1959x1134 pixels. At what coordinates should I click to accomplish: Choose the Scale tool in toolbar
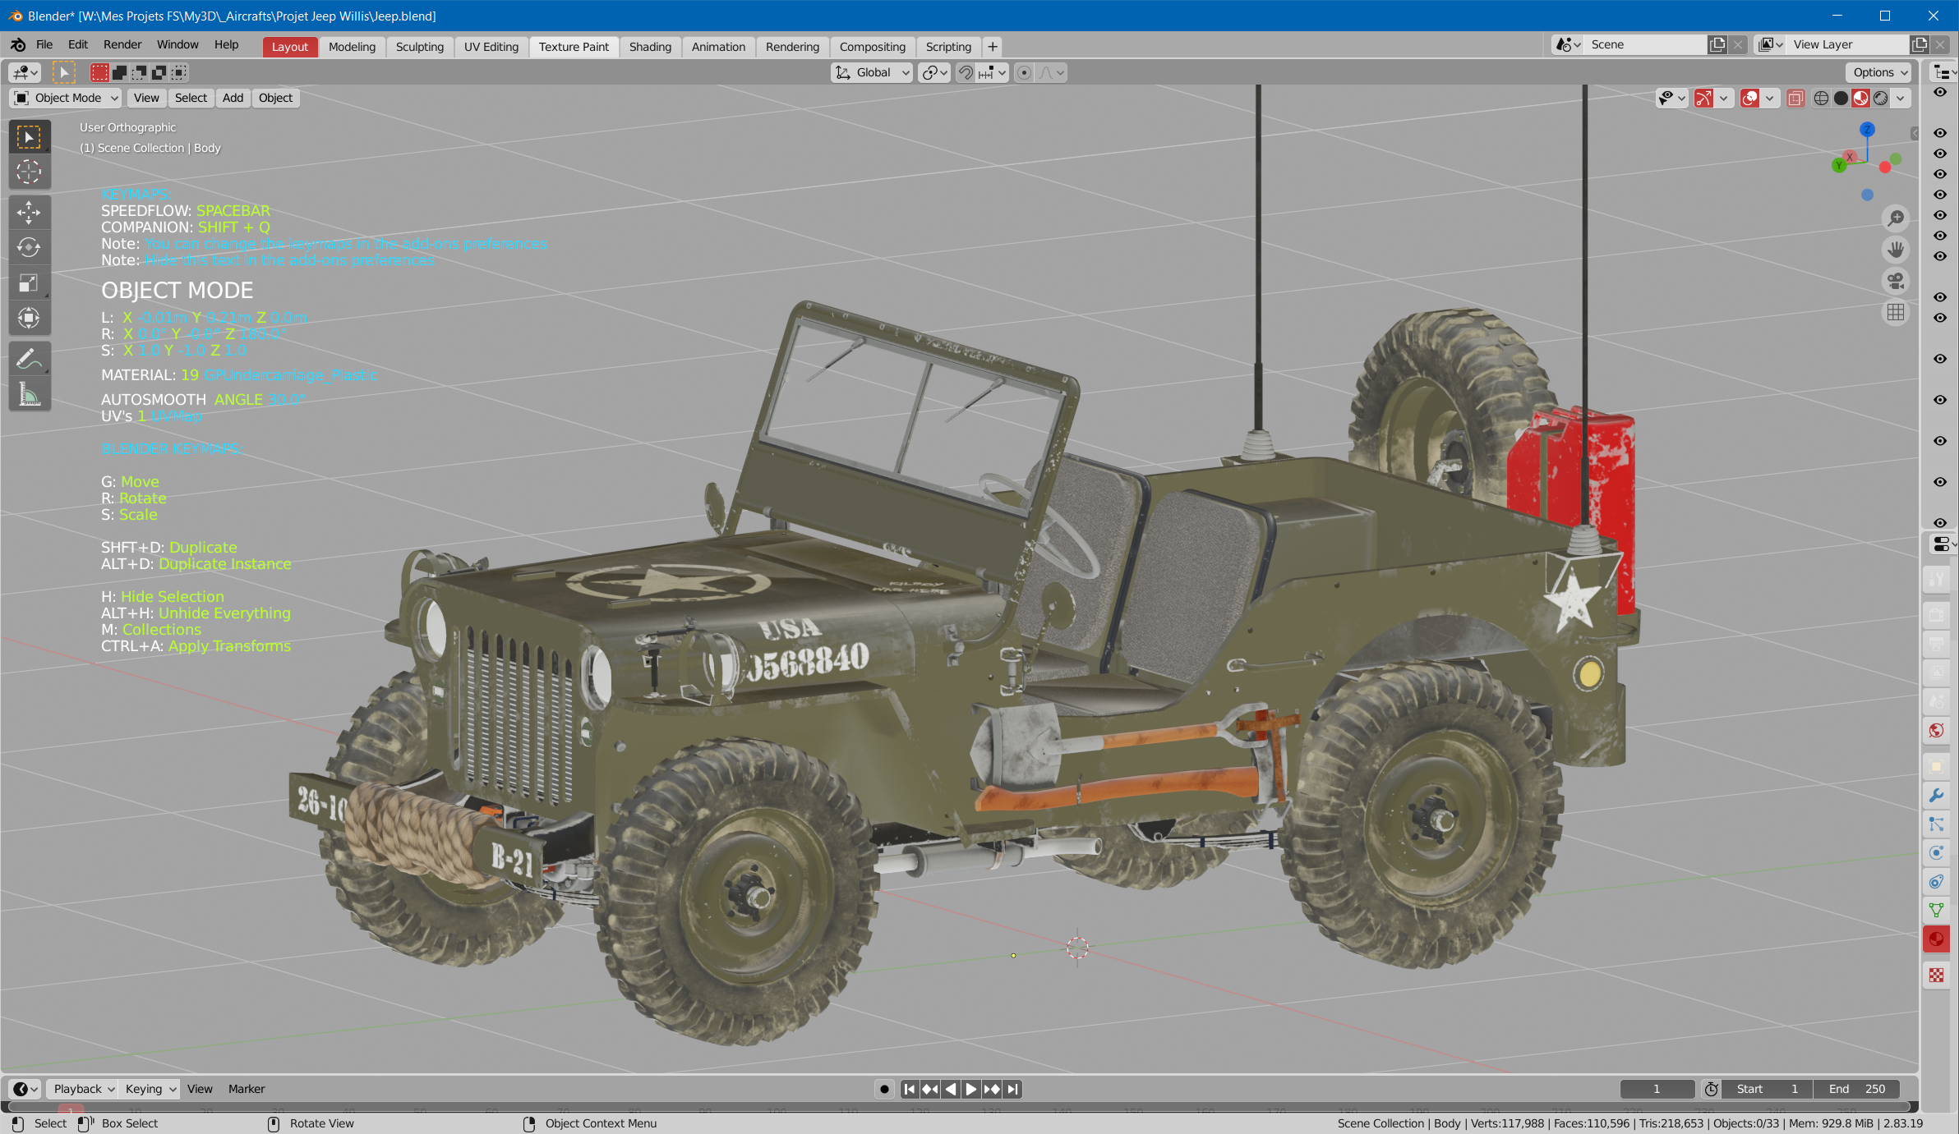[x=29, y=282]
